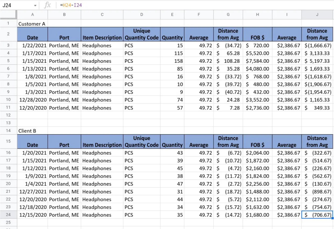Viewport: 334px width, 229px height.
Task: Select row 15 by clicking its row number
Action: click(x=8, y=142)
